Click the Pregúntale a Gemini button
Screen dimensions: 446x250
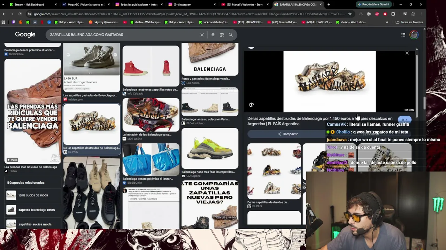373,5
